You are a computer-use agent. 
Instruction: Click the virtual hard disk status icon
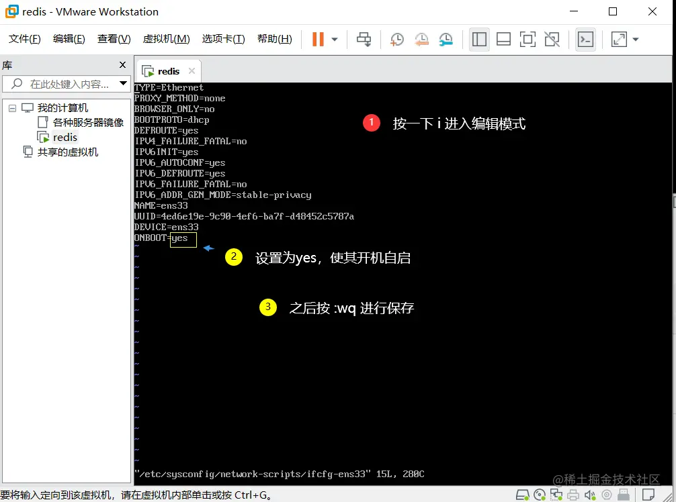[x=522, y=495]
